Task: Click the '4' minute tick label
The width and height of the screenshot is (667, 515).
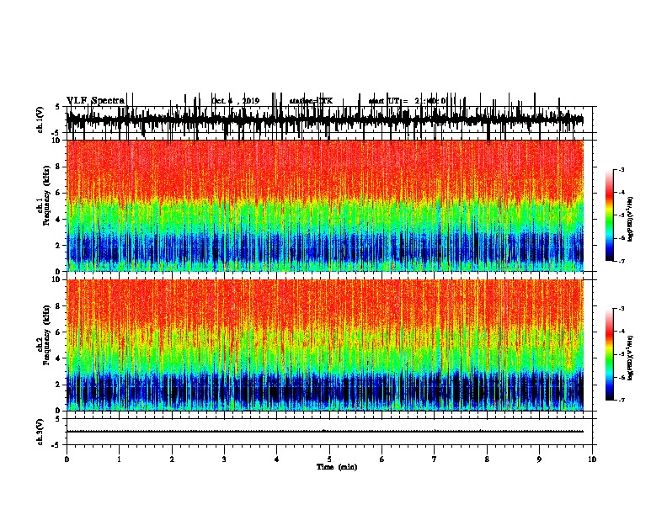Action: (x=277, y=459)
